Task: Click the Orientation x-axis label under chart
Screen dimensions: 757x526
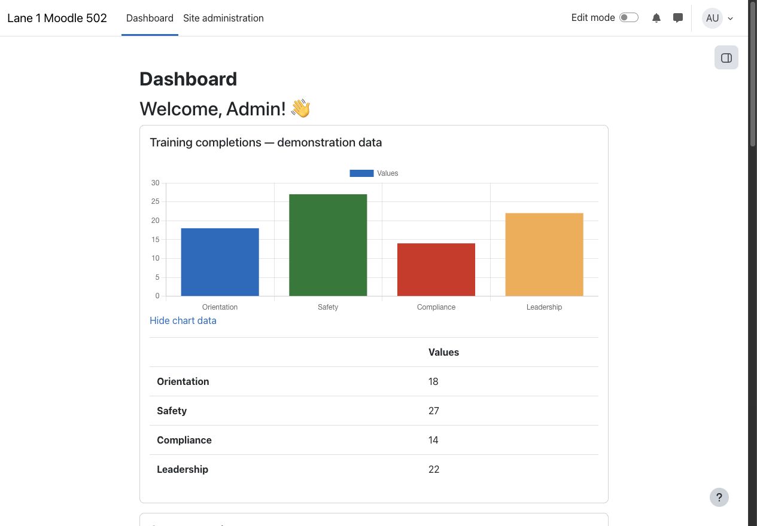Action: (220, 307)
